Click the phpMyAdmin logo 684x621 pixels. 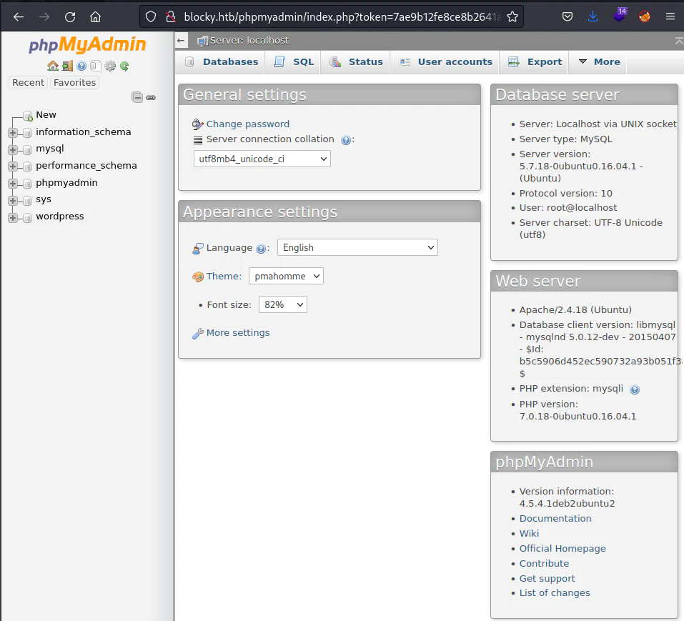click(87, 44)
